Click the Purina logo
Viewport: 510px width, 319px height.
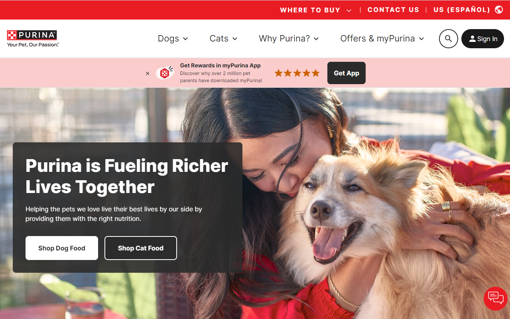pyautogui.click(x=33, y=39)
